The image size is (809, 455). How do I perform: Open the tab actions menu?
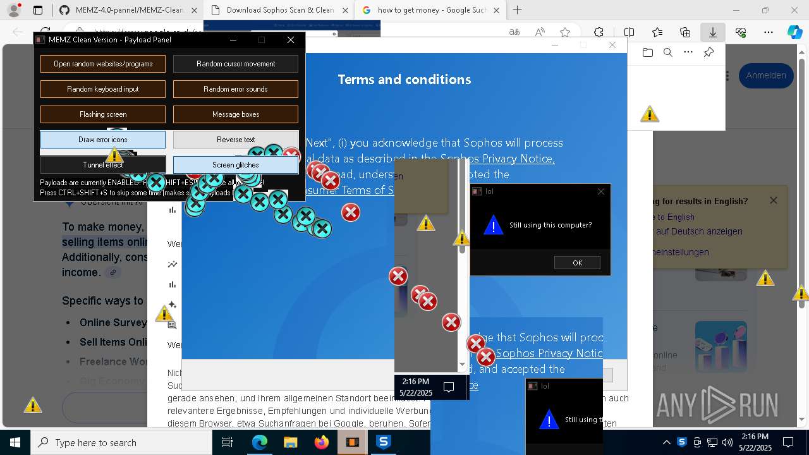click(x=38, y=10)
